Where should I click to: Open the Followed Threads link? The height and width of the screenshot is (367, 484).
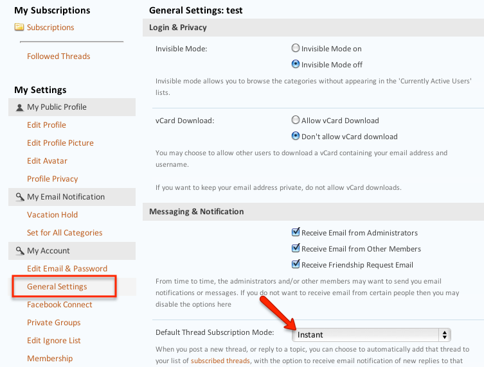click(58, 56)
